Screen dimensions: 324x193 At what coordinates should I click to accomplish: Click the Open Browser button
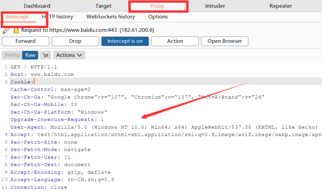(x=225, y=41)
